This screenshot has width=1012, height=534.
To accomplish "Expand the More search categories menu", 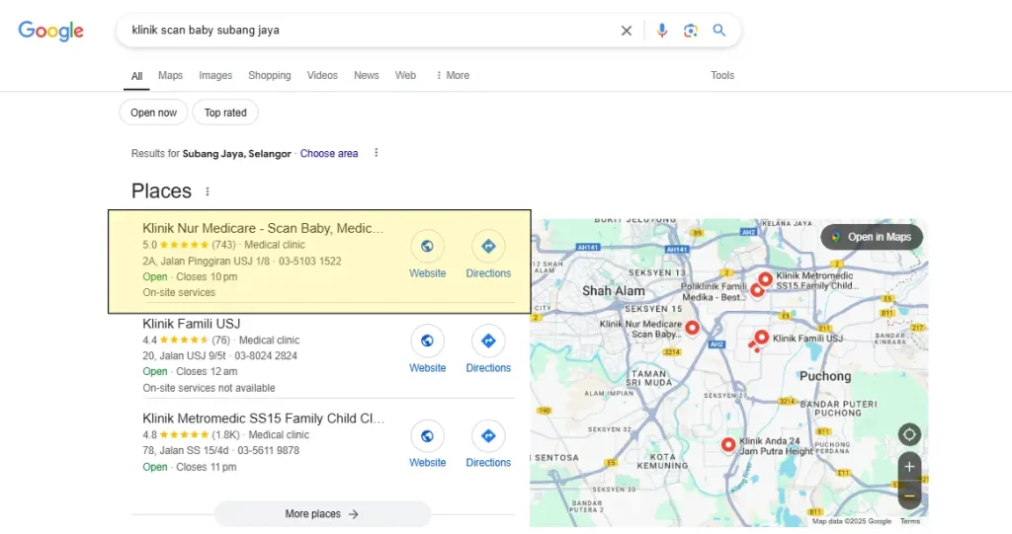I will [453, 75].
